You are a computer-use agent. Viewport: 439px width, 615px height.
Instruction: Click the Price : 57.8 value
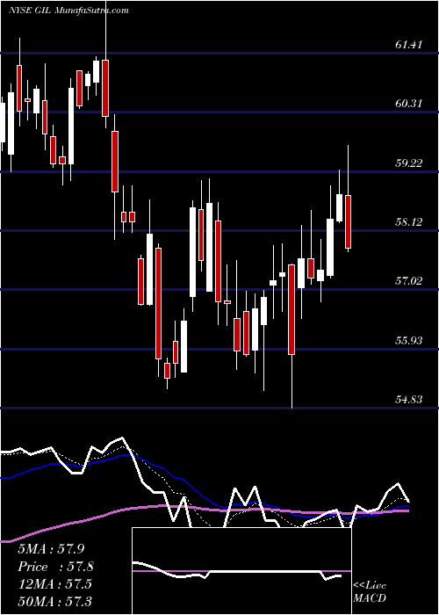[x=56, y=567]
